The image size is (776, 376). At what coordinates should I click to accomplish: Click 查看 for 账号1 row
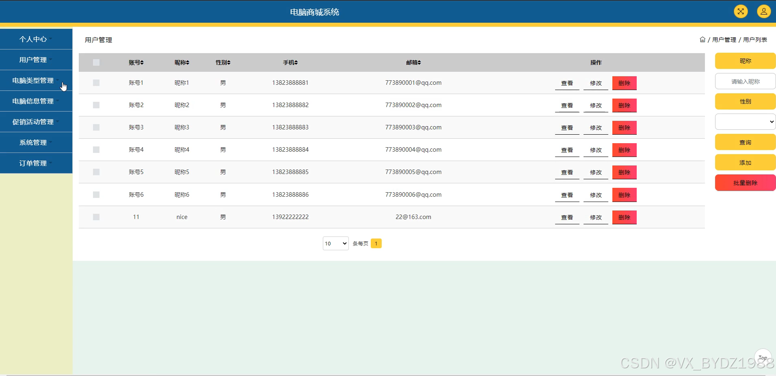567,83
